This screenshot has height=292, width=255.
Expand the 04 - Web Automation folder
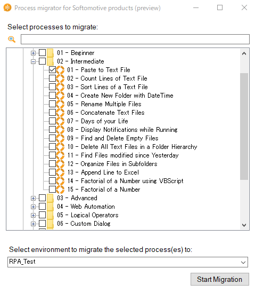click(x=33, y=207)
